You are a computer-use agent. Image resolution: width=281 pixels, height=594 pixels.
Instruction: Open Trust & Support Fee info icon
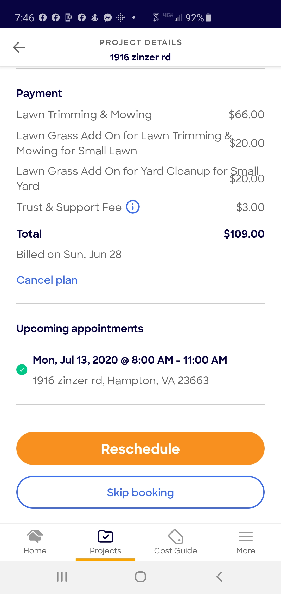[x=133, y=207]
